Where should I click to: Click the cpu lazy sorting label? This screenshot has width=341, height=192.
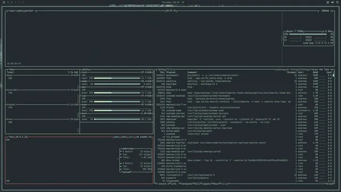point(324,69)
